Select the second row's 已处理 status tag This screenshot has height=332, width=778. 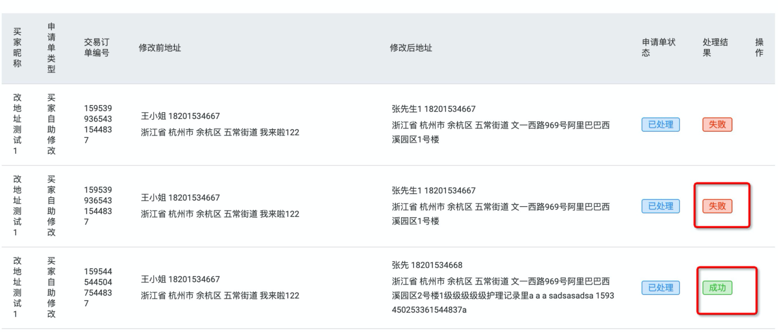coord(660,206)
